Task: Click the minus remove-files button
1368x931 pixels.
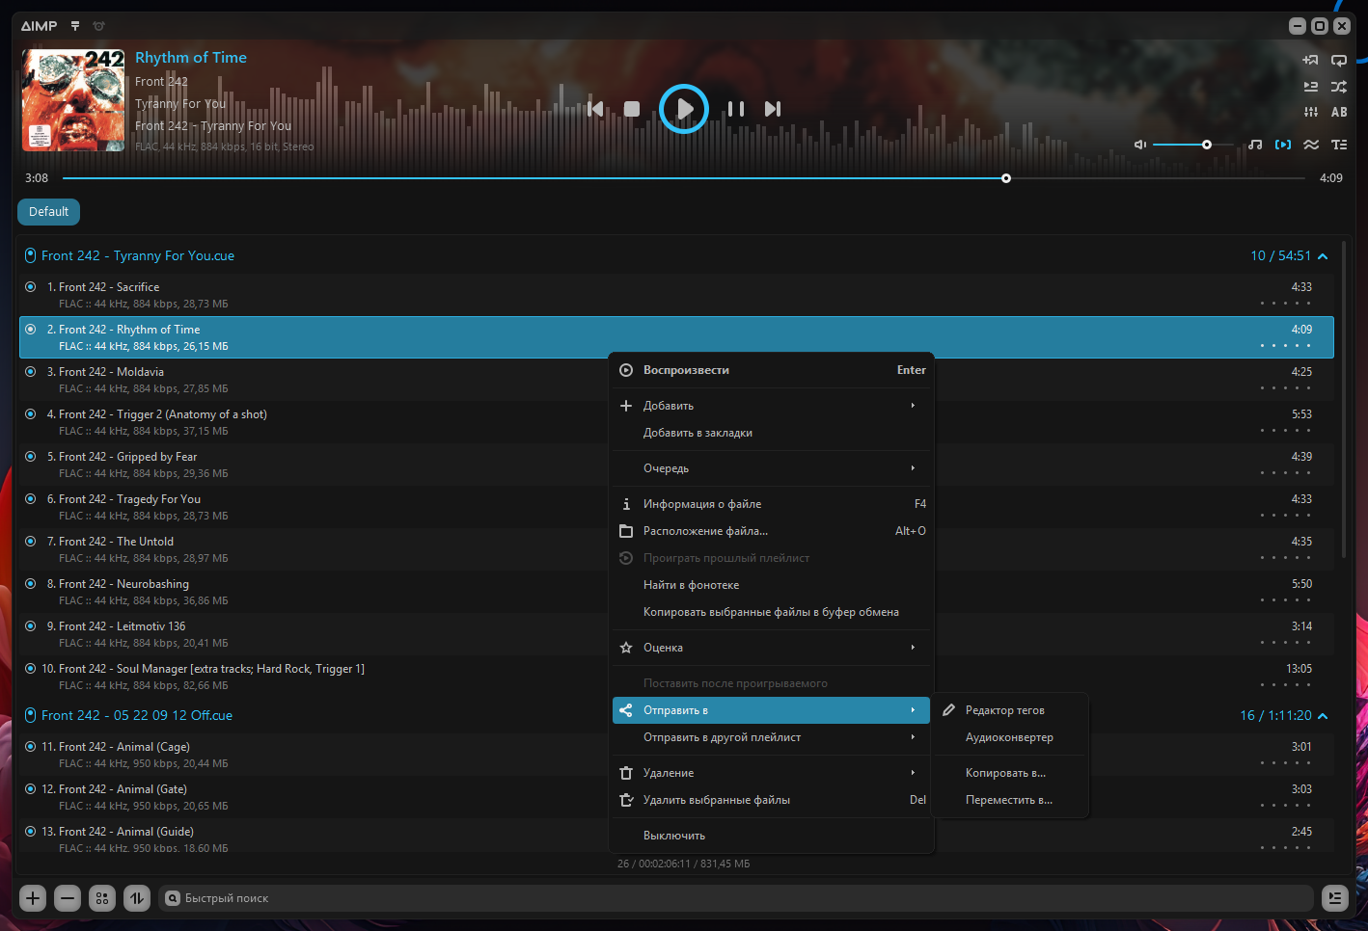Action: [68, 898]
